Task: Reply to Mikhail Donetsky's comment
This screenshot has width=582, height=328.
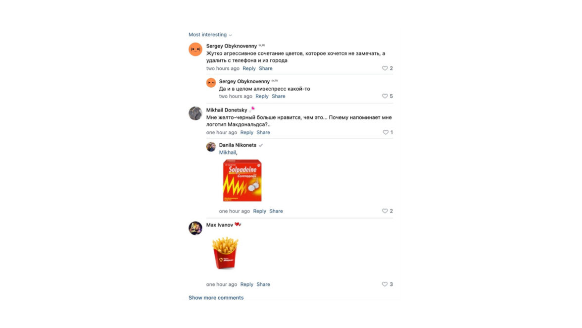Action: pos(246,132)
